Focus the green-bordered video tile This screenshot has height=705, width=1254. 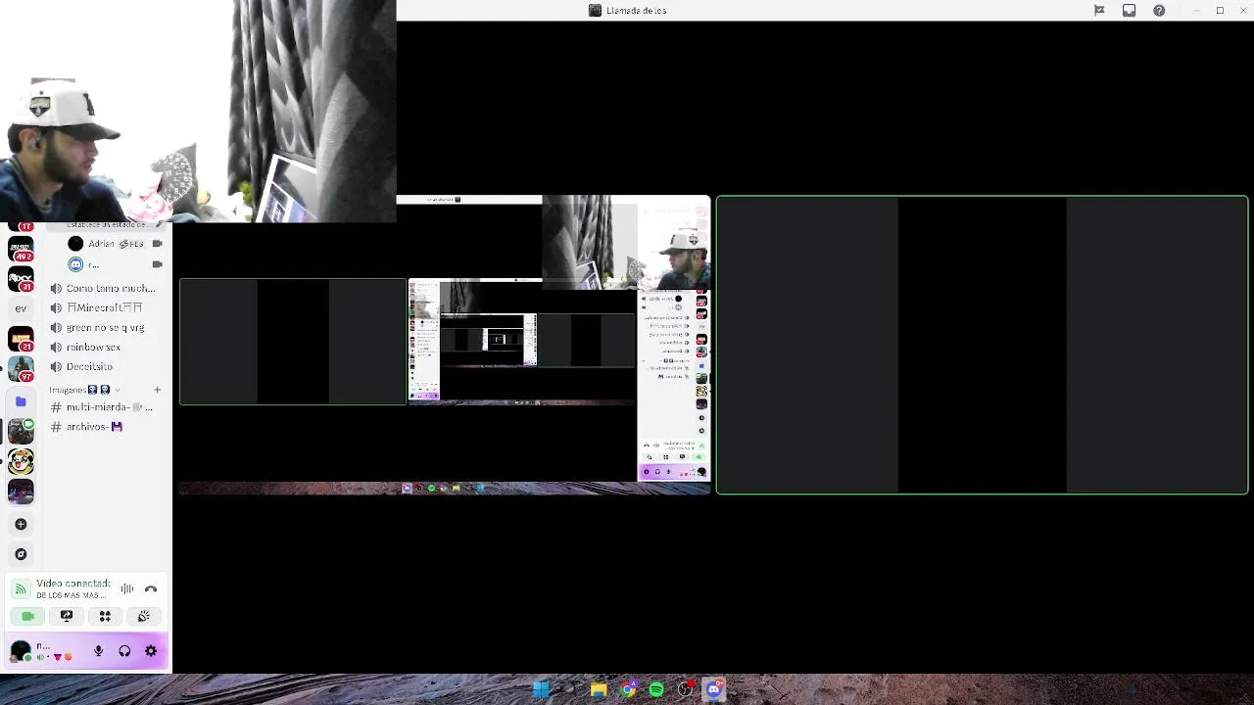pyautogui.click(x=982, y=345)
